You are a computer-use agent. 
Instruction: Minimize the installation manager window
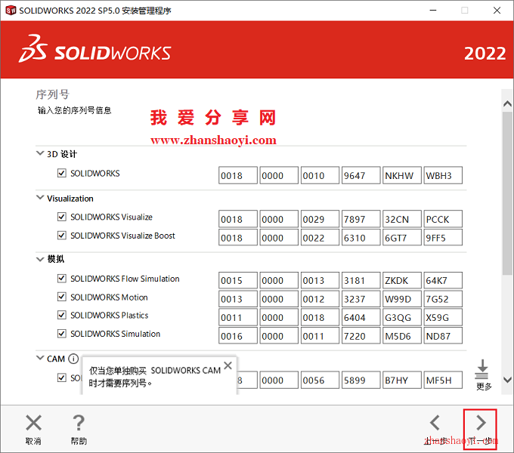(433, 10)
